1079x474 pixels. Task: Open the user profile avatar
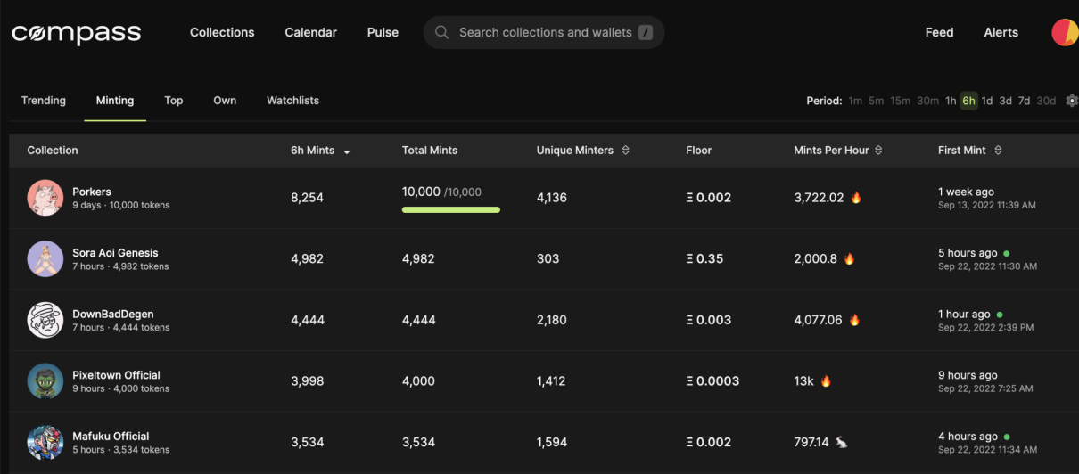point(1065,32)
